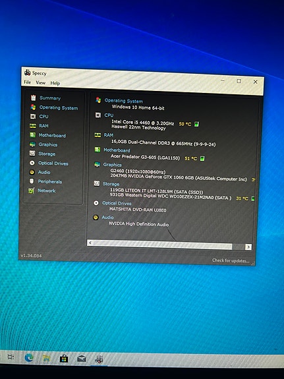The image size is (284, 379).
Task: Open the View menu
Action: 41,82
